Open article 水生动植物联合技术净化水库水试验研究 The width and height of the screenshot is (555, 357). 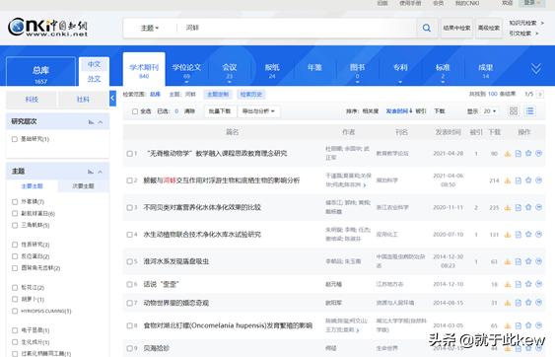pyautogui.click(x=202, y=235)
